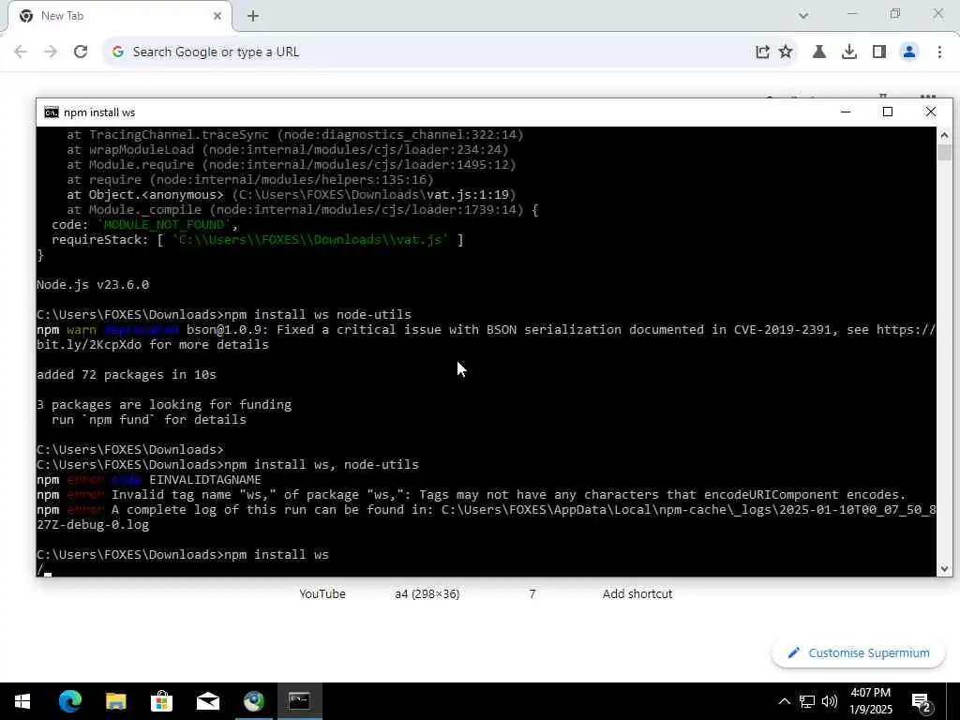The height and width of the screenshot is (720, 960).
Task: Click the EINVALIDTAGNAME error text
Action: (205, 480)
